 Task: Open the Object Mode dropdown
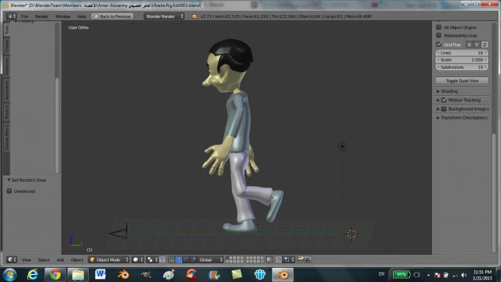109,259
